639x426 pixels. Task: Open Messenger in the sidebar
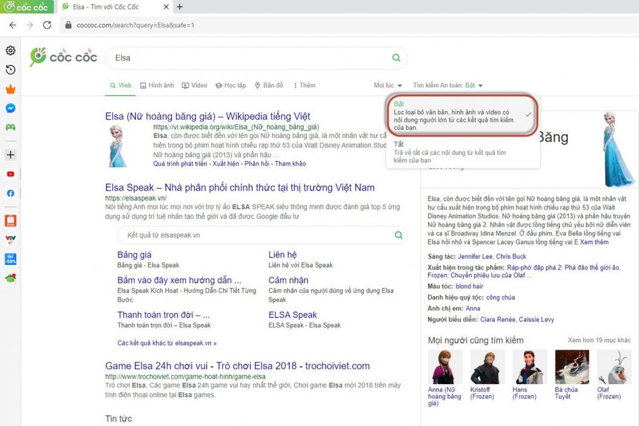click(11, 108)
